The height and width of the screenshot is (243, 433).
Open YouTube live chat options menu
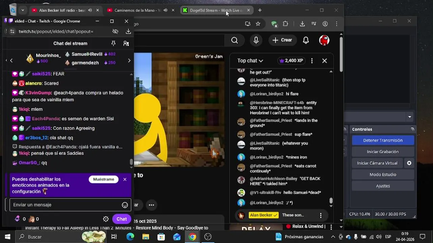pyautogui.click(x=312, y=61)
